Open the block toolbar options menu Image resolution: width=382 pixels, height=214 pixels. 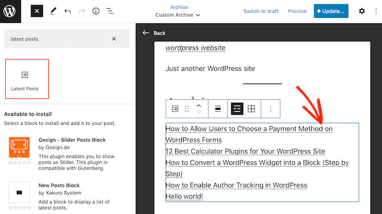[x=270, y=109]
